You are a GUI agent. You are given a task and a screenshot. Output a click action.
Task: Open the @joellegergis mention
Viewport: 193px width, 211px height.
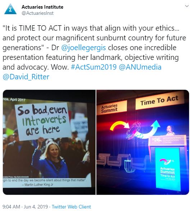[83, 48]
